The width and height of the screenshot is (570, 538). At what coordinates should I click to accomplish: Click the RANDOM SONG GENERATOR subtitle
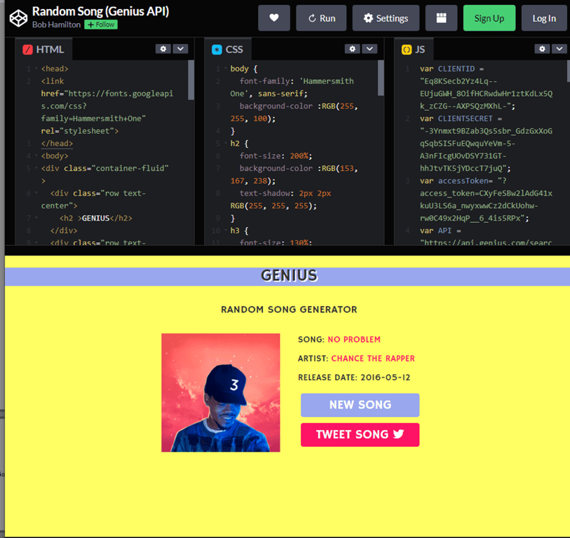click(x=289, y=310)
